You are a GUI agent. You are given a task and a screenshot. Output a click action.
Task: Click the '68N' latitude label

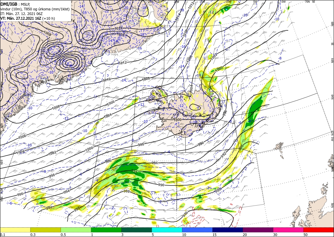(x=332, y=24)
